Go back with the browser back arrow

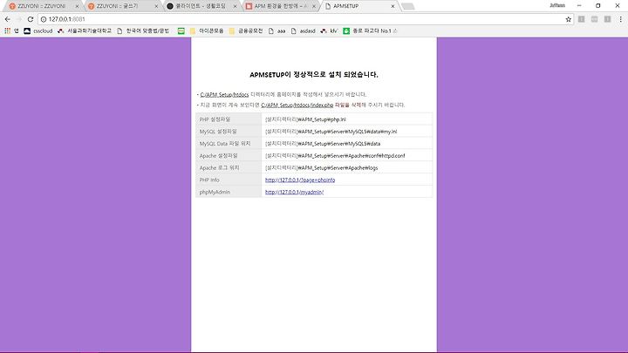8,19
